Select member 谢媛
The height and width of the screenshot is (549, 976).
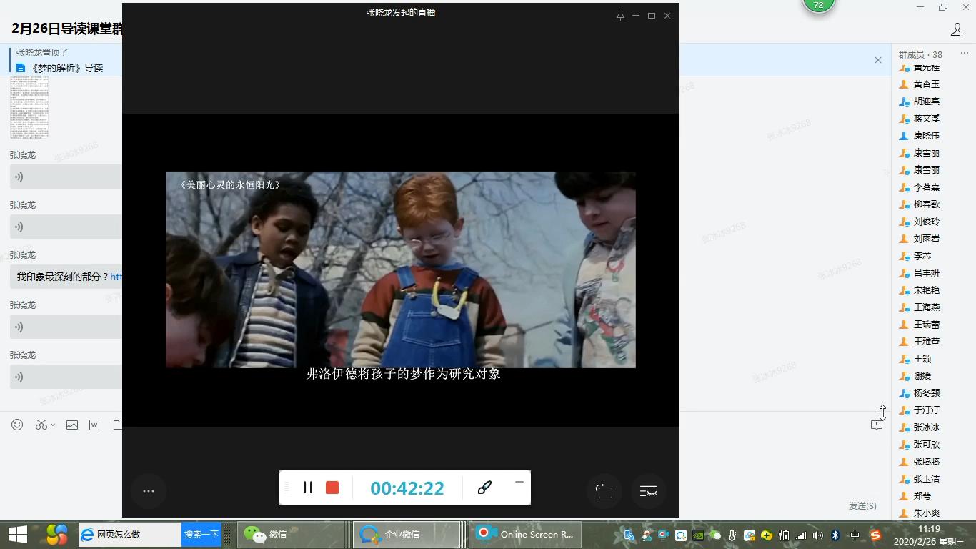(x=922, y=376)
